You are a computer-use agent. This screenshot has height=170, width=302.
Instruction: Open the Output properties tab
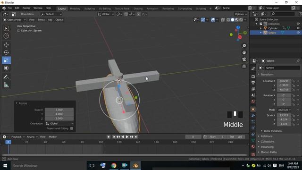253,83
